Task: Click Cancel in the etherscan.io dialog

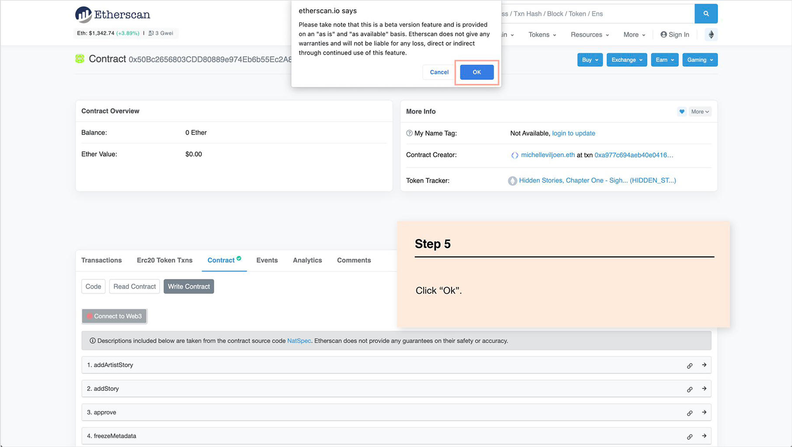Action: 439,72
